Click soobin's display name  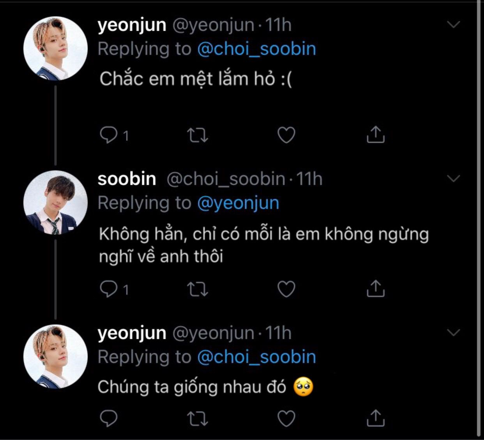coord(127,179)
